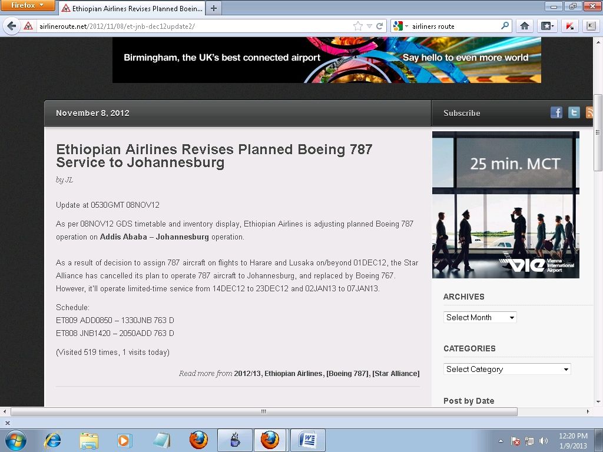Image resolution: width=603 pixels, height=452 pixels.
Task: Click the Firefox back arrow button
Action: [11, 26]
